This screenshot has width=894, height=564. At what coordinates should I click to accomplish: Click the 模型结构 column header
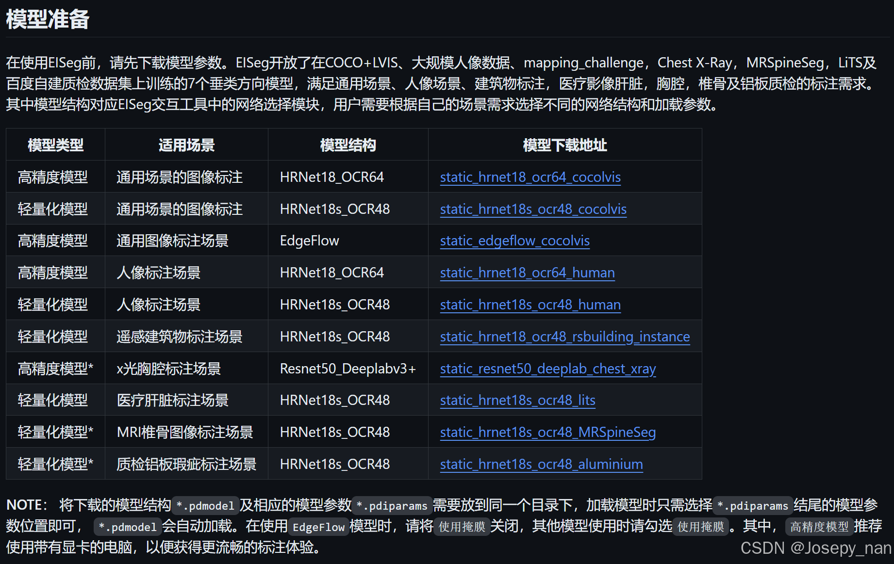[348, 145]
